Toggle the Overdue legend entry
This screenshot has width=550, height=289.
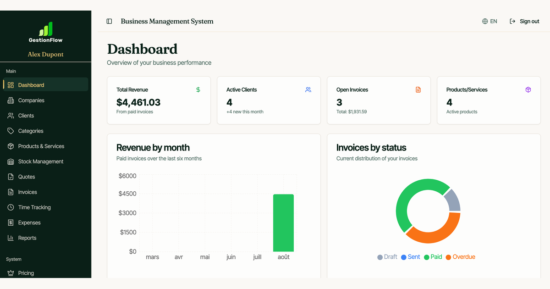click(x=461, y=257)
